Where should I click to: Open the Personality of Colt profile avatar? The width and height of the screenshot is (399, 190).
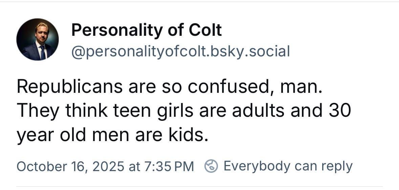point(38,39)
